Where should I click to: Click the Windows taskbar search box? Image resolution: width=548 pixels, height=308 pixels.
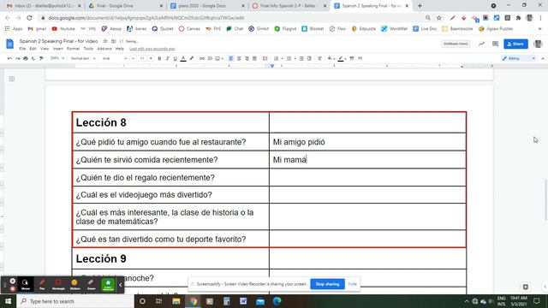click(75, 301)
